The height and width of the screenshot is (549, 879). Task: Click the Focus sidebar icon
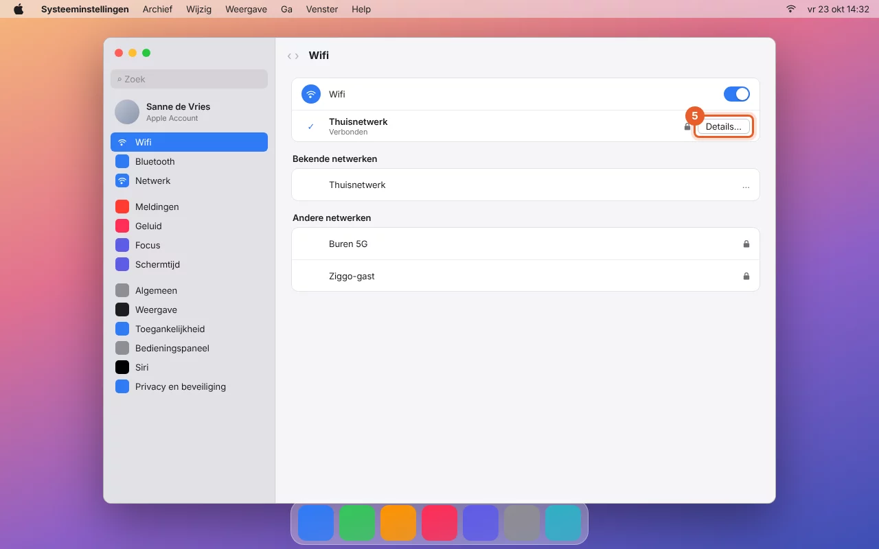pos(122,245)
